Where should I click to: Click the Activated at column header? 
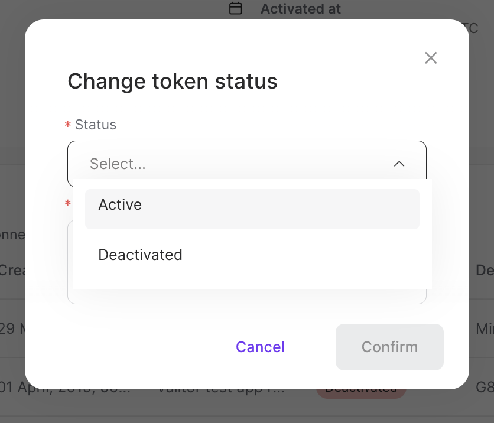click(x=301, y=8)
